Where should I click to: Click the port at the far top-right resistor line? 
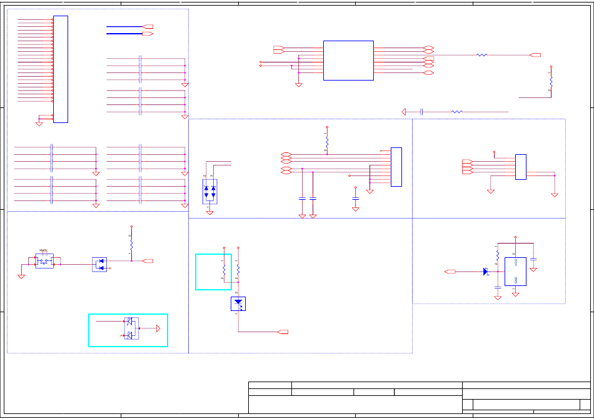(535, 55)
